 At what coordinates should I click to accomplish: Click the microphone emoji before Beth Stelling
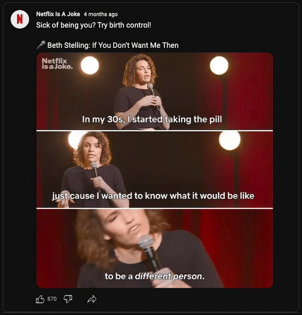coord(41,45)
